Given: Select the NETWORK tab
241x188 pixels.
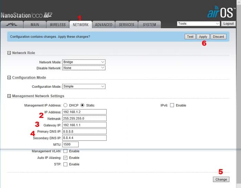Looking at the screenshot, I should [x=81, y=24].
